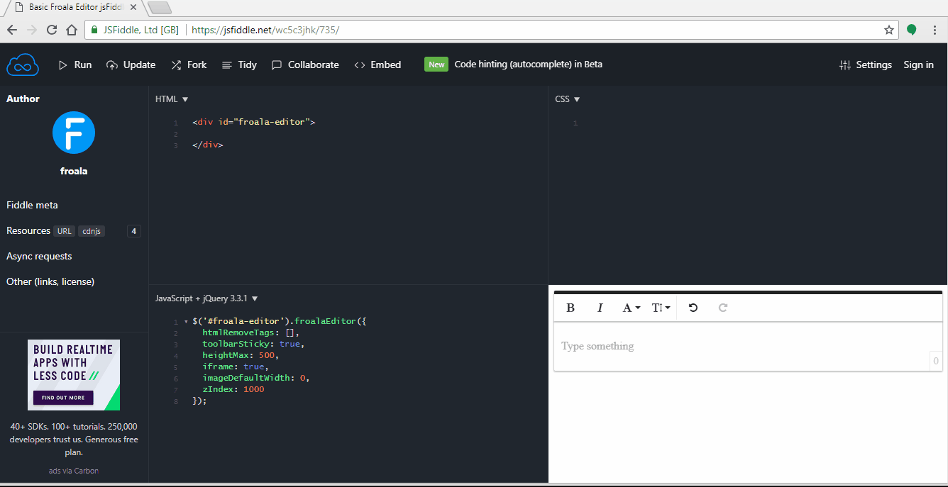
Task: Open the Embed option
Action: tap(377, 65)
